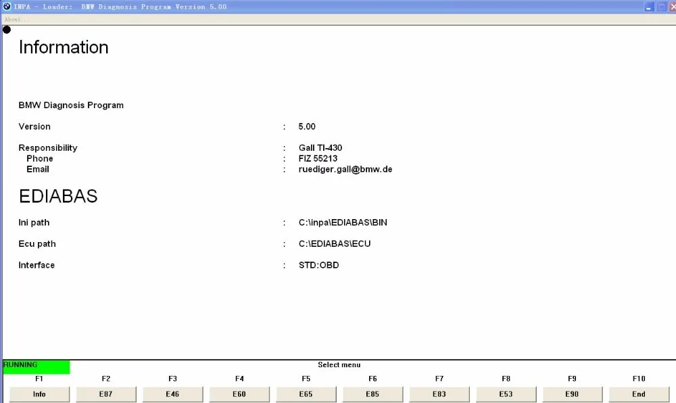Click the Information heading text
Screen dimensions: 676x403
64,47
